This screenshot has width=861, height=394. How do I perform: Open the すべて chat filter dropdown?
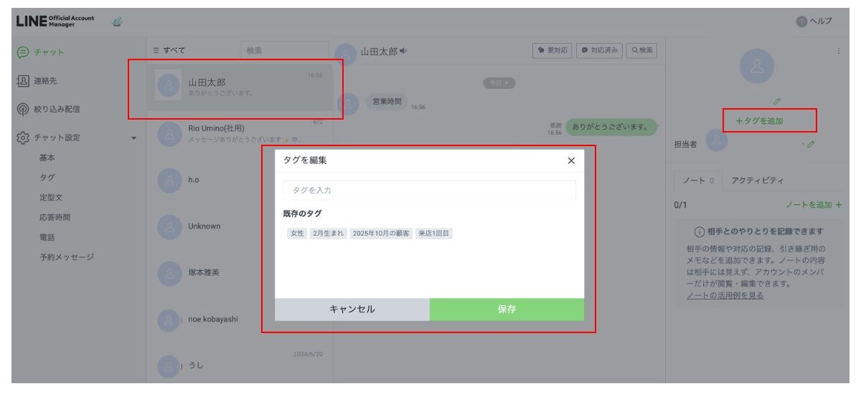(169, 50)
